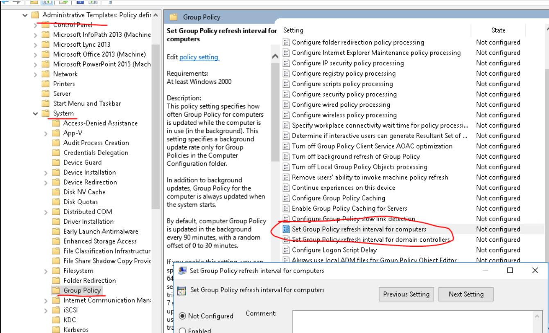Click icon of Configure wireless policy processing
549x333 pixels.
(x=287, y=115)
